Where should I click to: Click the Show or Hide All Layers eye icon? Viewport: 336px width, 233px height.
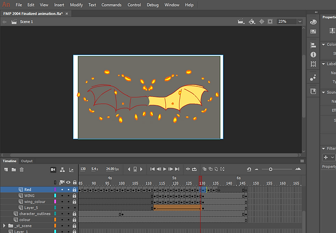[68, 182]
